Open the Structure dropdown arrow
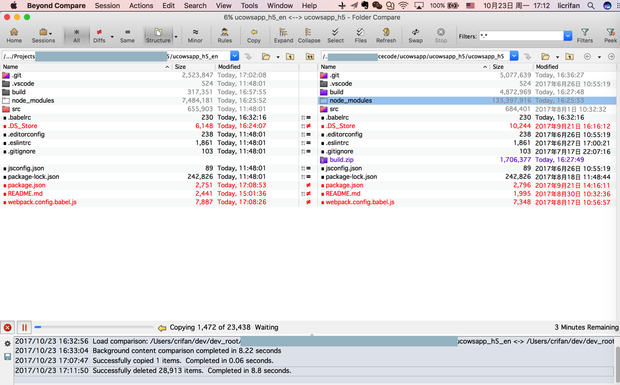 pos(176,36)
